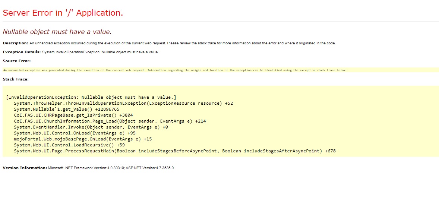Click the bold 'Description:' label
The height and width of the screenshot is (209, 439).
(x=15, y=43)
